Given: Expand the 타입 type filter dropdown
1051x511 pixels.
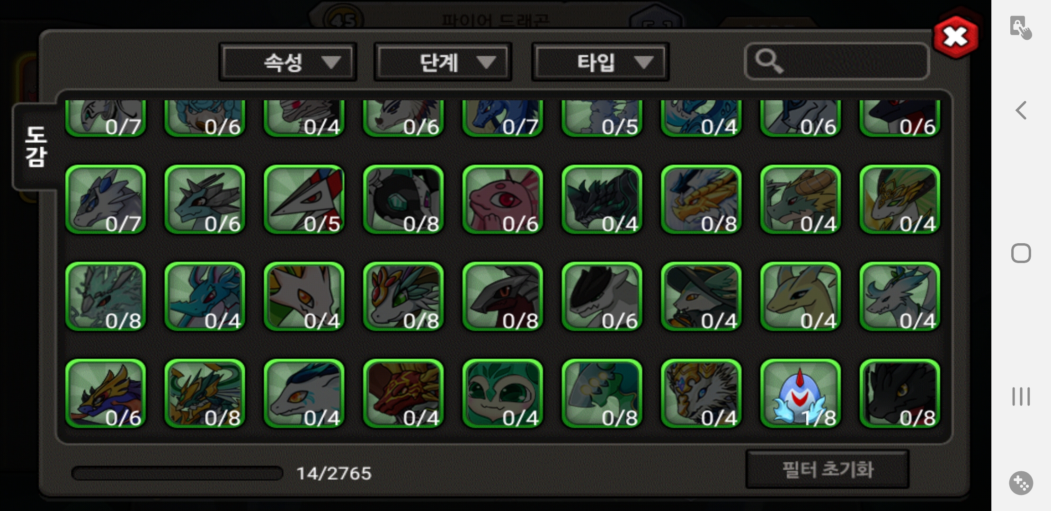Looking at the screenshot, I should pyautogui.click(x=600, y=62).
